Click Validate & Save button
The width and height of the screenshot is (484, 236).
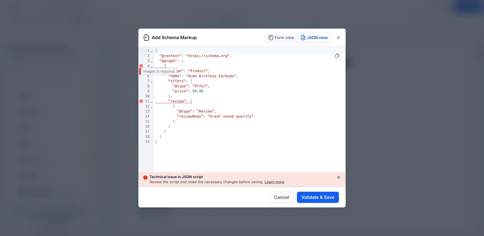(x=318, y=197)
